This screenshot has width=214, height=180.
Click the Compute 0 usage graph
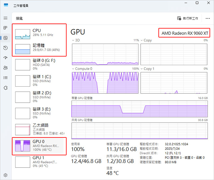[105, 83]
